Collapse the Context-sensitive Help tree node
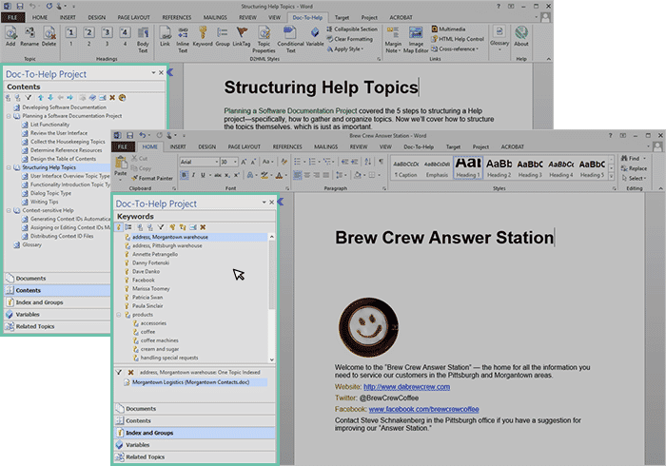This screenshot has width=666, height=466. (9, 210)
